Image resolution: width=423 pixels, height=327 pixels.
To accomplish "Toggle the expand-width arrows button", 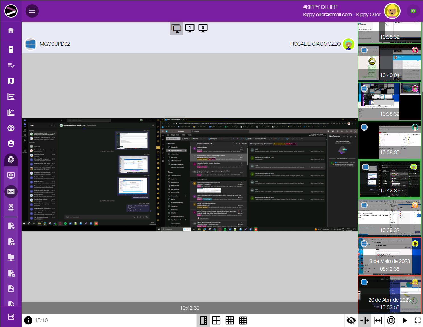I will click(x=378, y=320).
